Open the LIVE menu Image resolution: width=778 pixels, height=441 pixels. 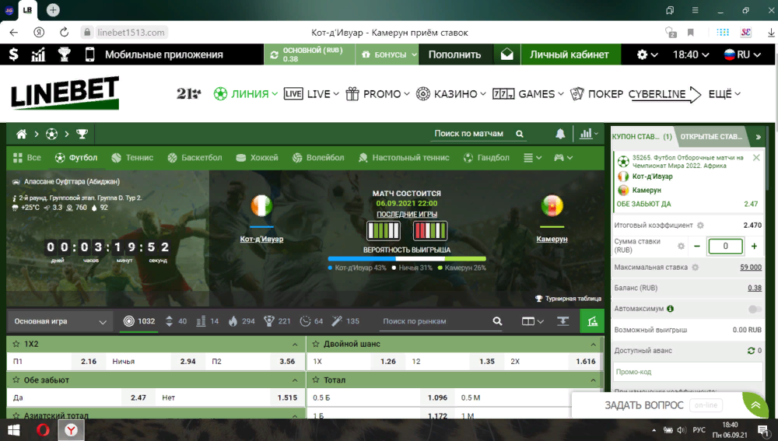(312, 94)
